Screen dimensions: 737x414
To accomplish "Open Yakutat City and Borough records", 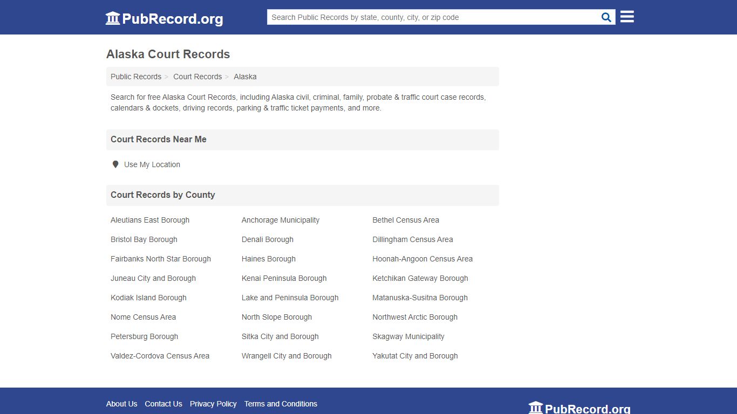I will point(415,356).
